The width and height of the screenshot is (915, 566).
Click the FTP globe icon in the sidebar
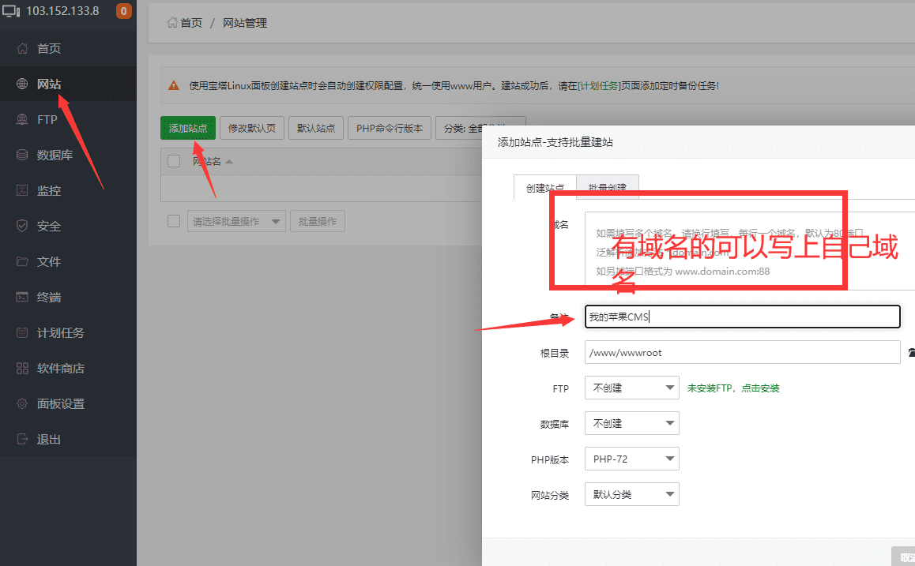click(22, 119)
